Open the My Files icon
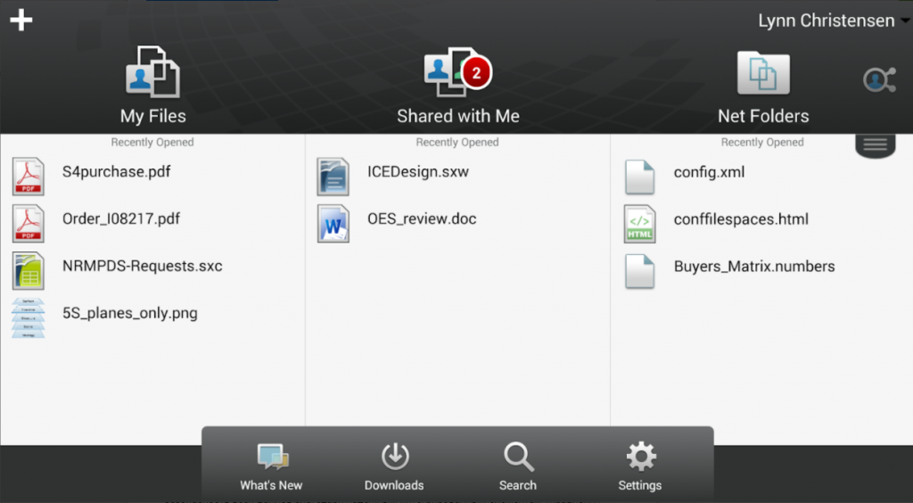Viewport: 913px width, 503px height. 152,71
